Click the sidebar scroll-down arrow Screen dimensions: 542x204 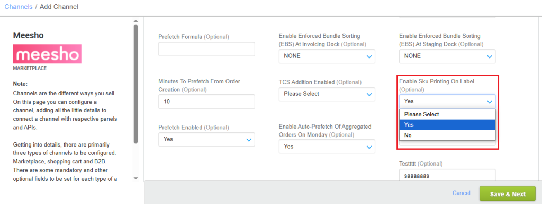coord(135,178)
